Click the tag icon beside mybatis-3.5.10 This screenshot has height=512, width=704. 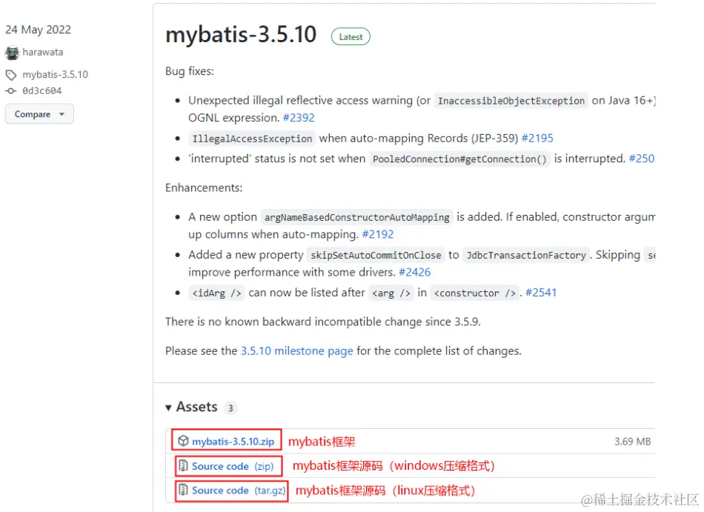(x=11, y=75)
